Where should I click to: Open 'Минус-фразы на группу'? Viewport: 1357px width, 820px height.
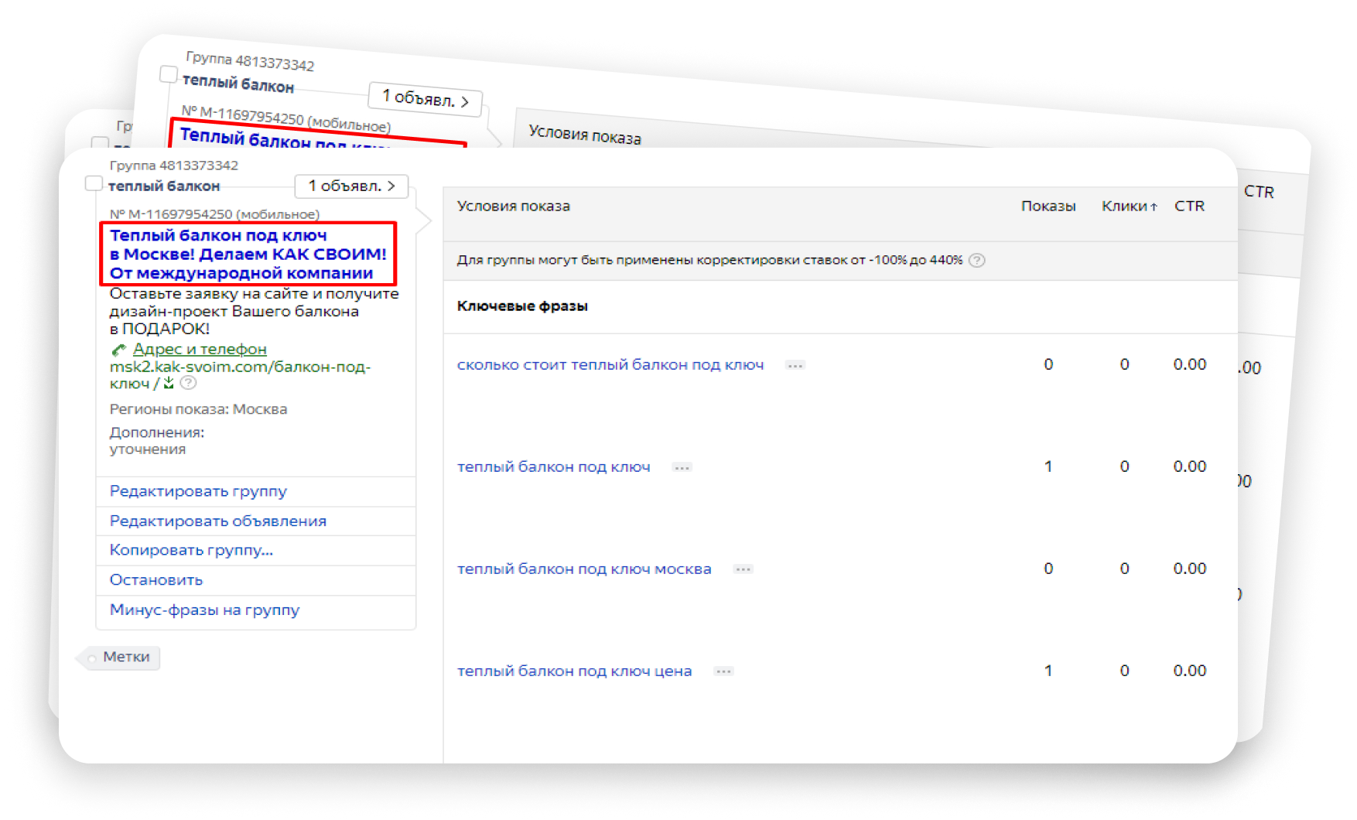[x=204, y=610]
